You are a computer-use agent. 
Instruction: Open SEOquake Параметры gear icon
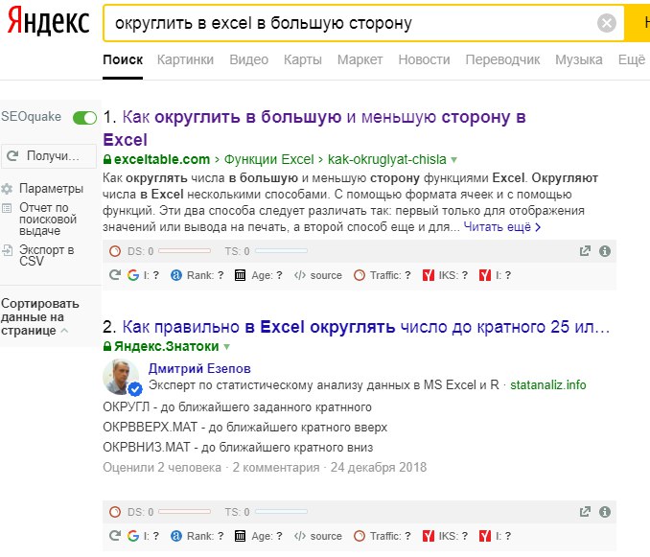tap(7, 189)
